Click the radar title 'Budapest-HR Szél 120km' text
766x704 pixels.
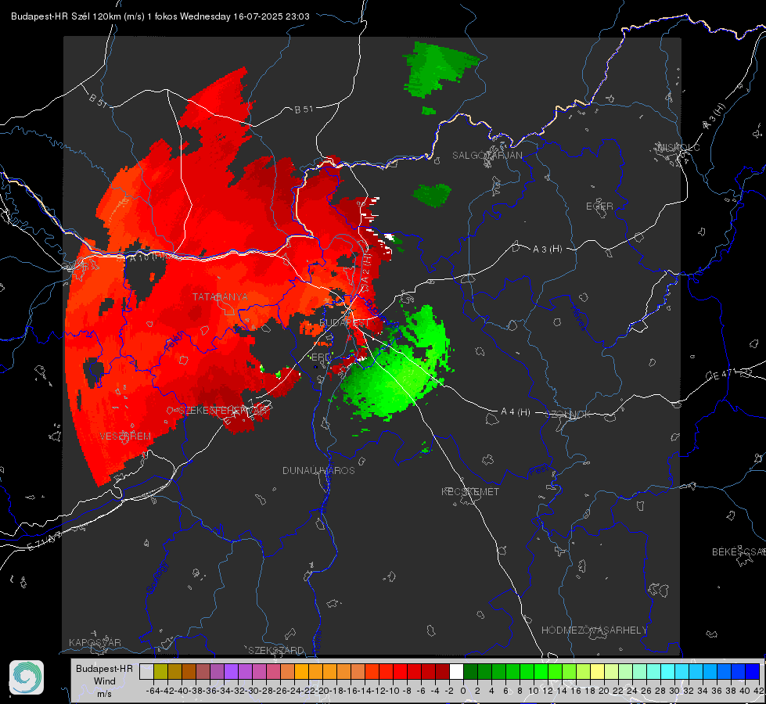click(x=66, y=16)
